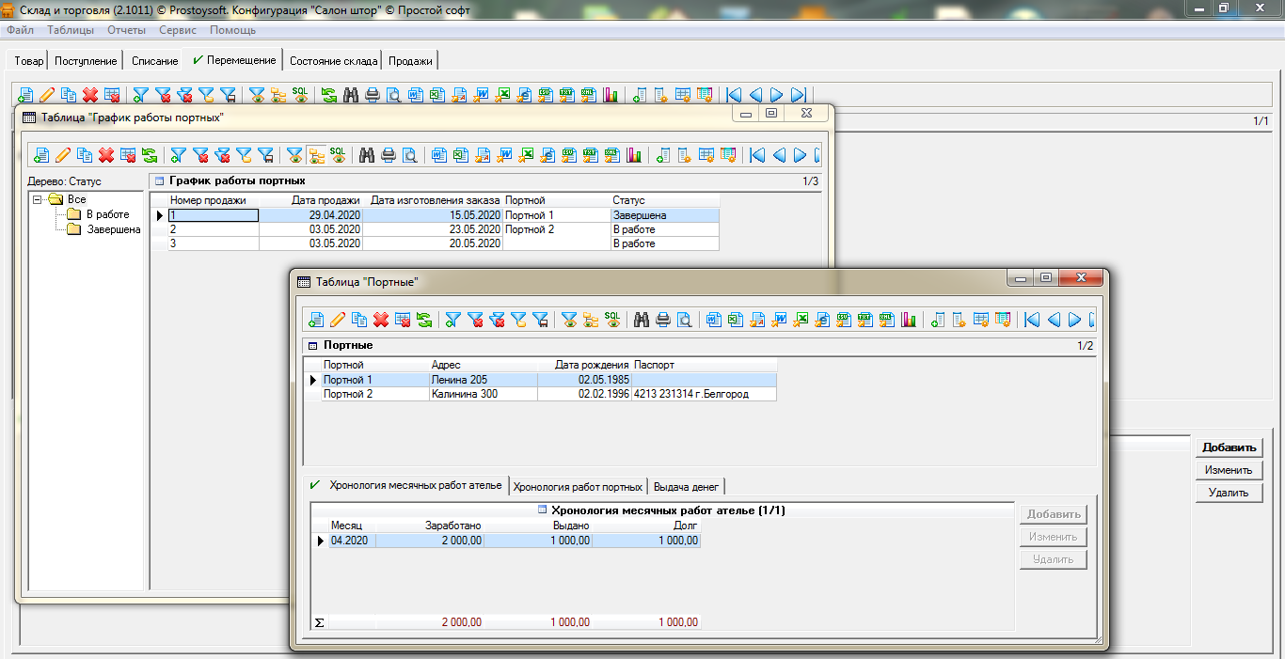Click the print icon in Портные window toolbar
Viewport: 1285px width, 659px height.
[663, 320]
